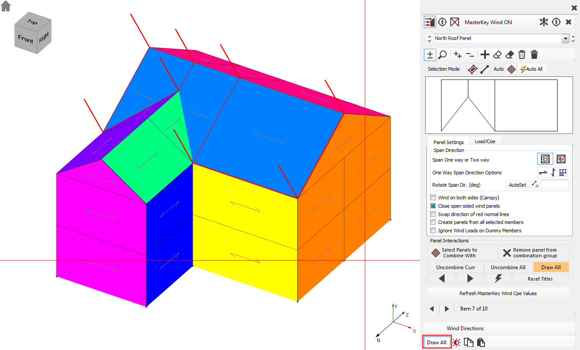Select the solid eraser tool icon
Image resolution: width=580 pixels, height=350 pixels.
click(x=509, y=55)
